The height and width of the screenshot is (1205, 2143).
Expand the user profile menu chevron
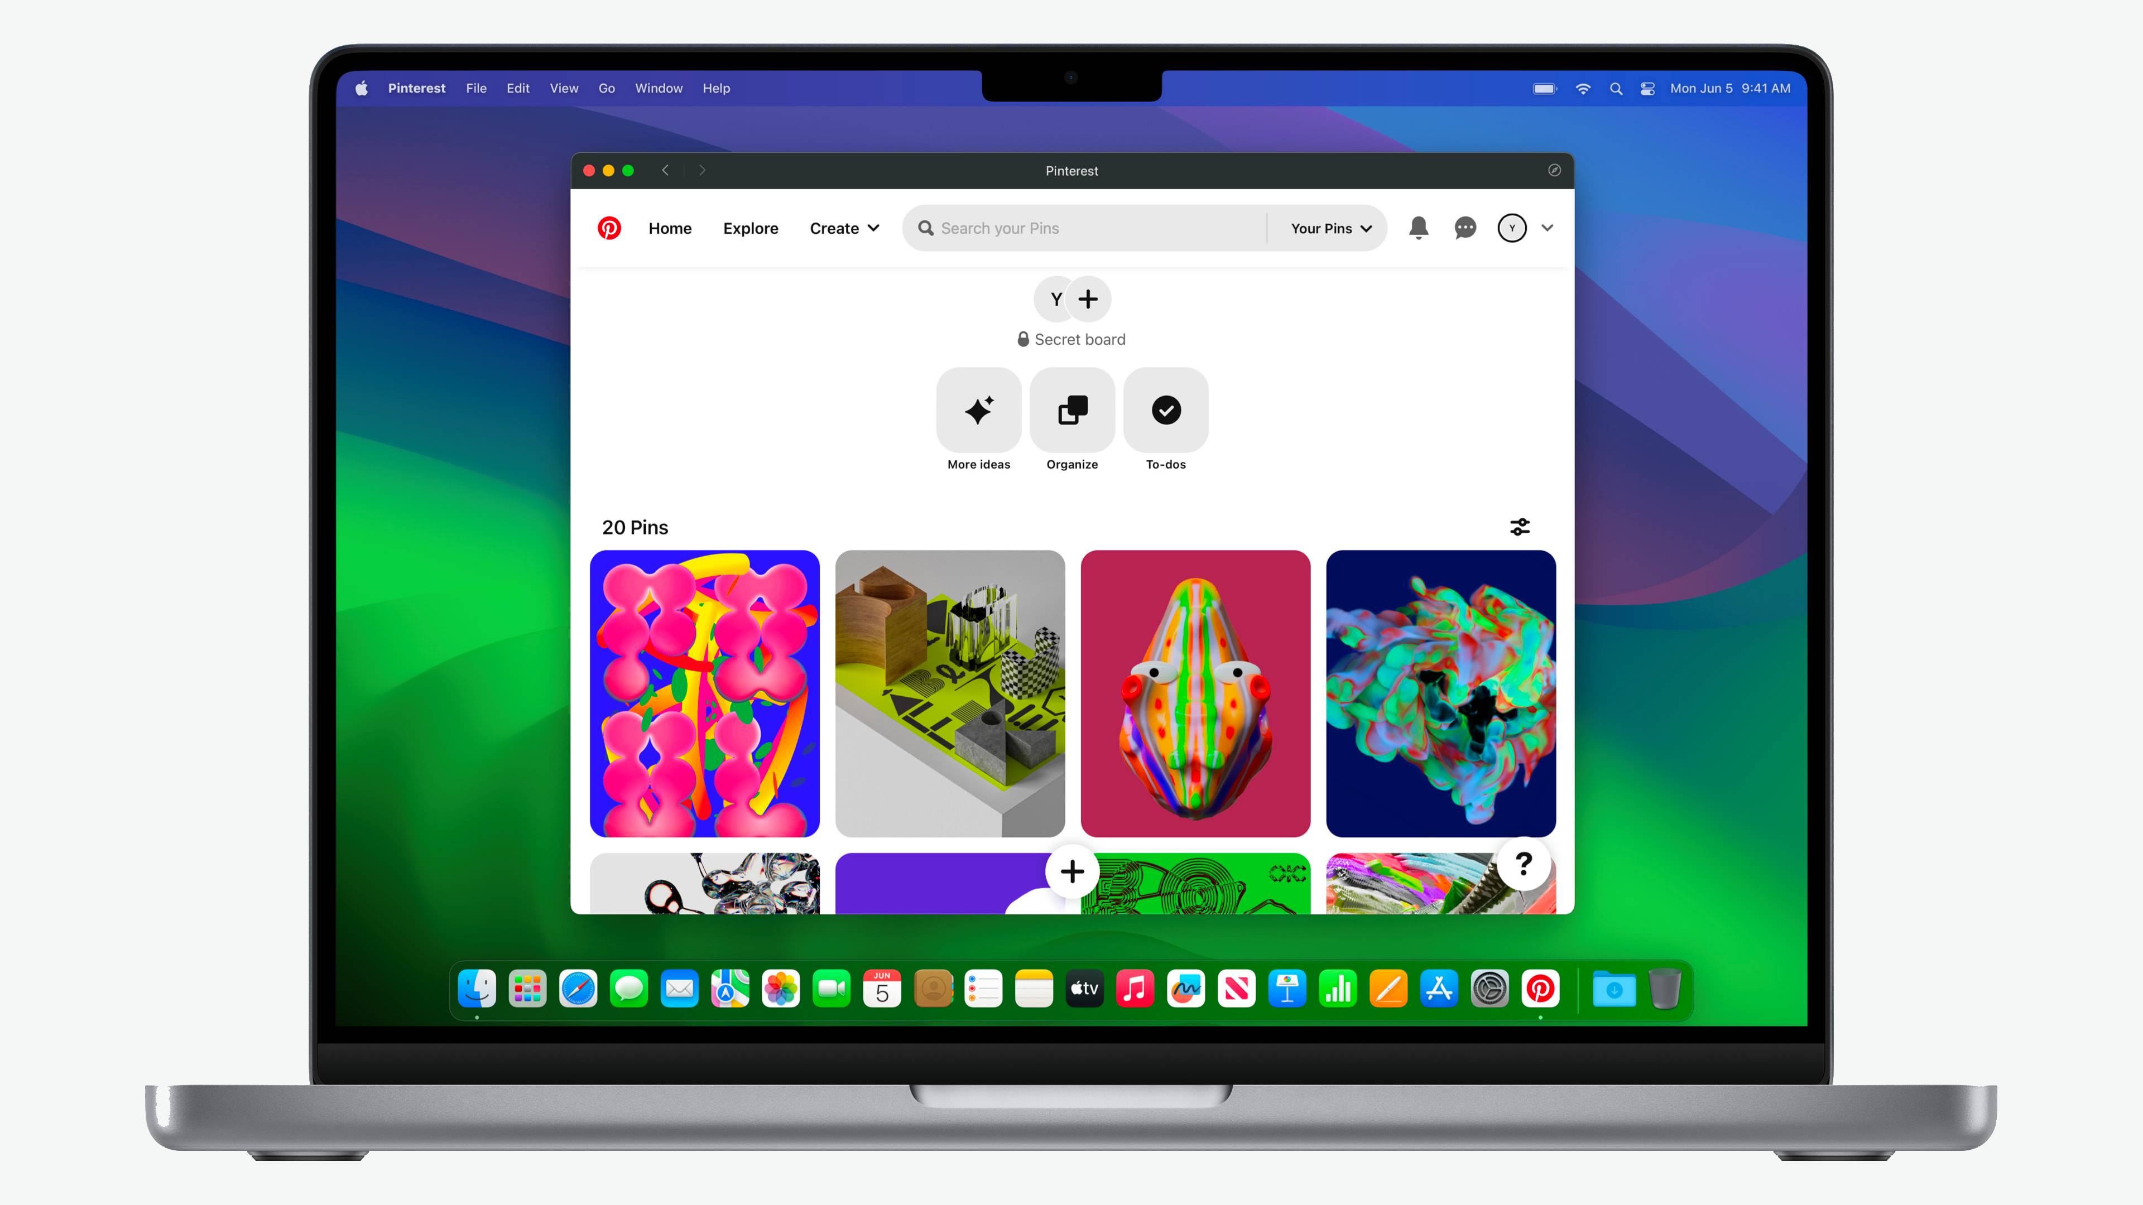tap(1547, 228)
